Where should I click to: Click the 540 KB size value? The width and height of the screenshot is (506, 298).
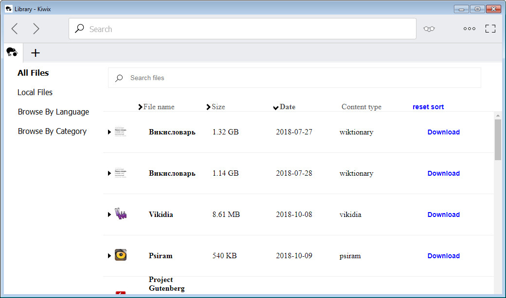click(224, 255)
